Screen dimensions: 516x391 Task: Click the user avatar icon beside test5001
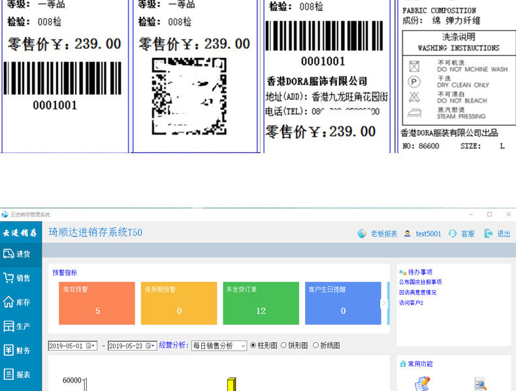(408, 234)
